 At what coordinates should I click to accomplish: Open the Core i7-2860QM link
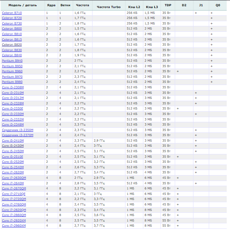[x=14, y=215]
